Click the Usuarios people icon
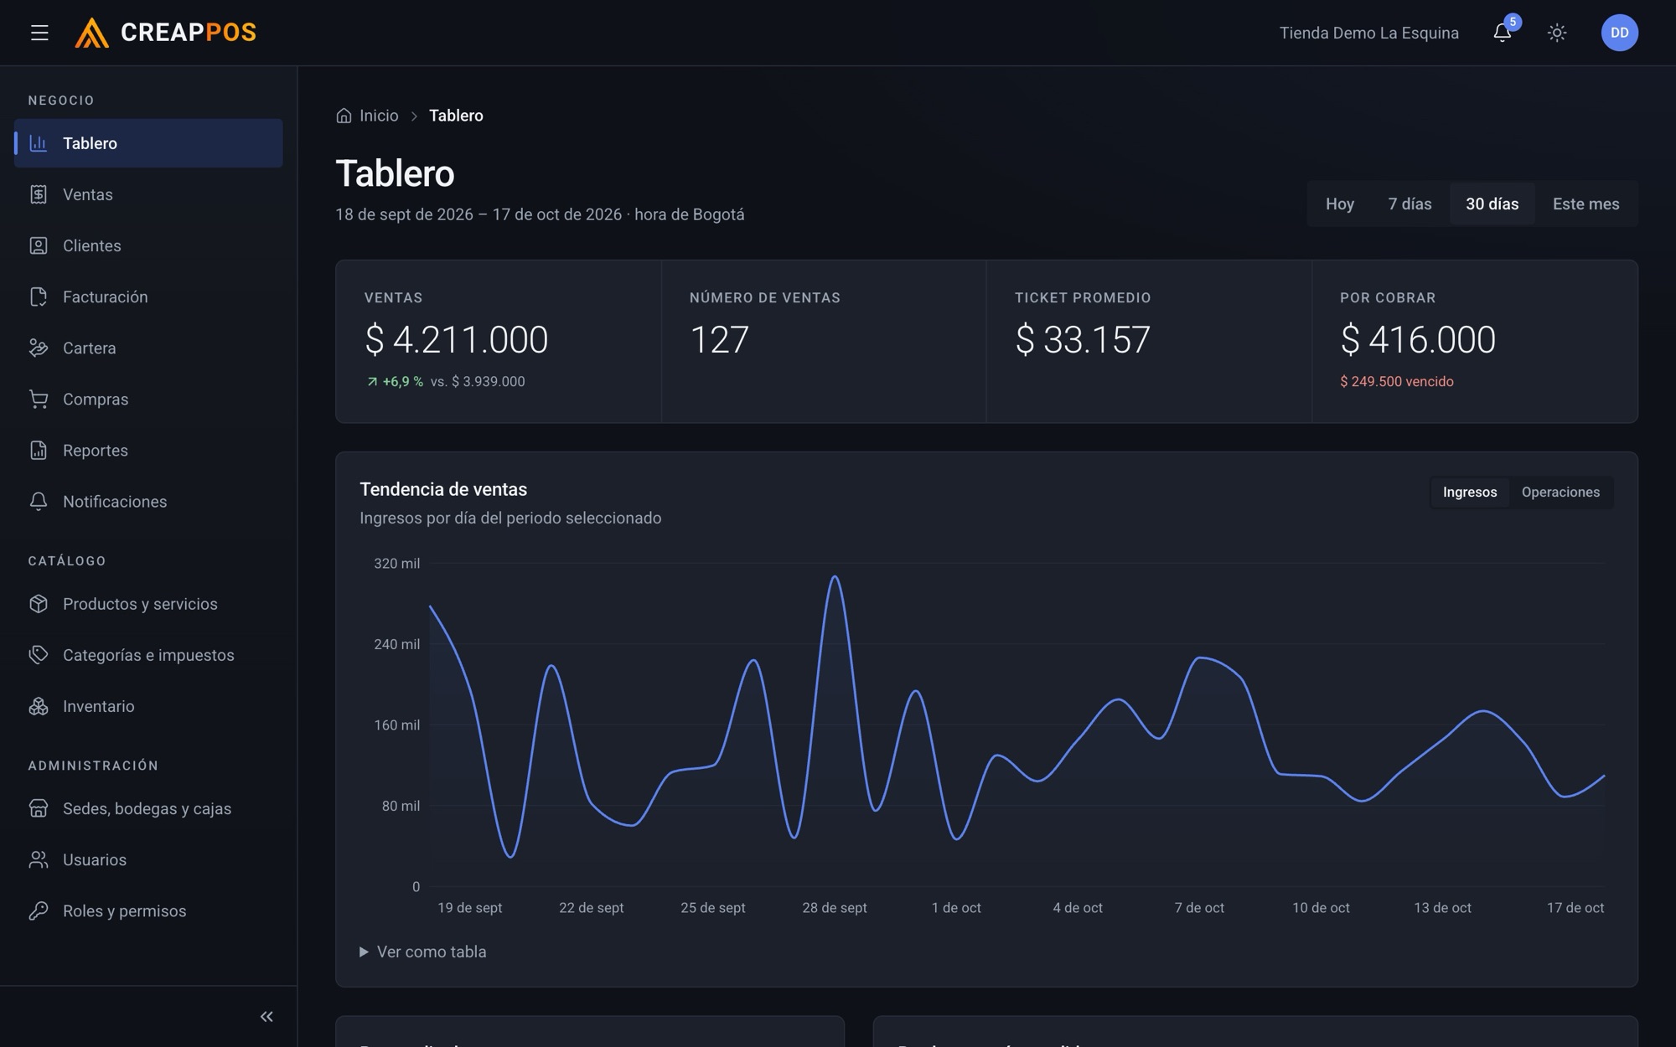This screenshot has width=1676, height=1047. (39, 859)
